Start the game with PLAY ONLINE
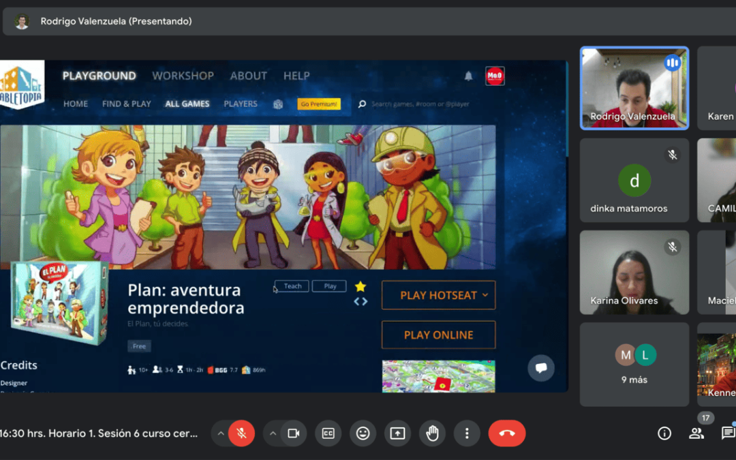Viewport: 736px width, 460px height. tap(438, 335)
